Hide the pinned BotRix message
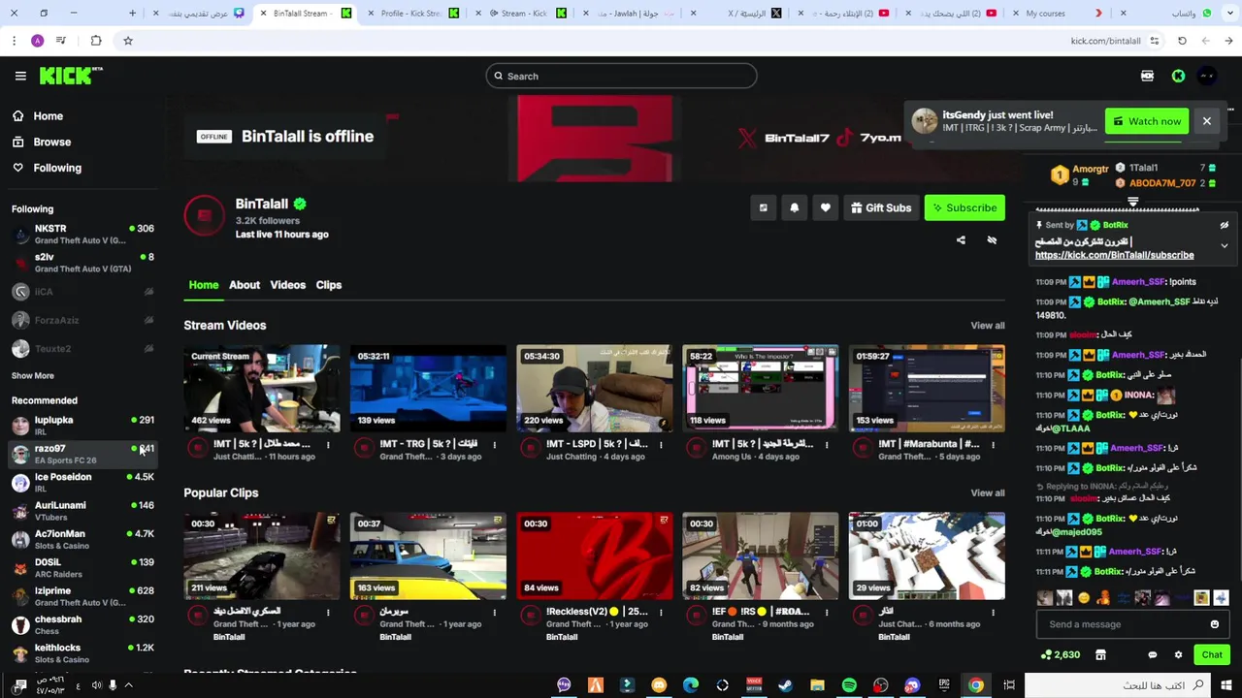 (x=1224, y=225)
